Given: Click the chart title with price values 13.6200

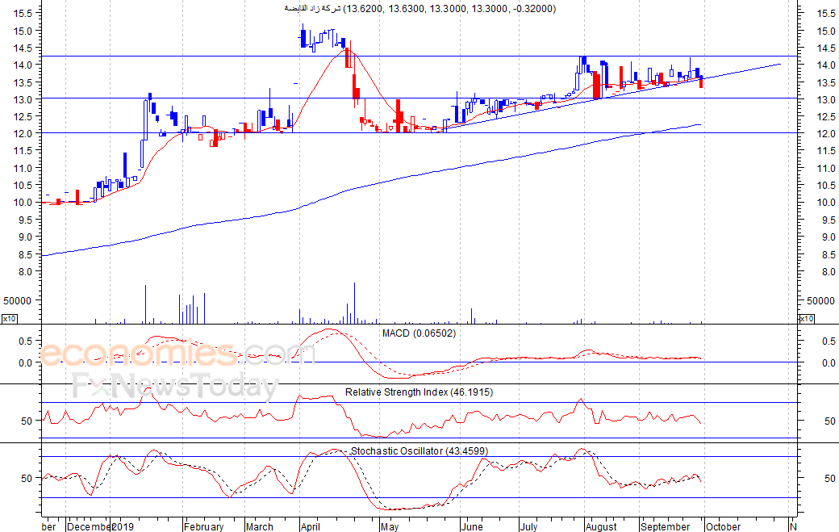Looking at the screenshot, I should click(x=420, y=9).
